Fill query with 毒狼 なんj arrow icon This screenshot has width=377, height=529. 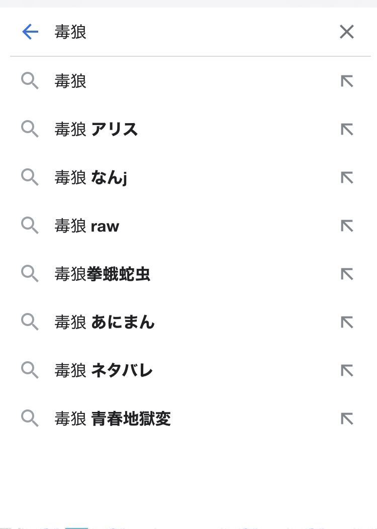347,178
